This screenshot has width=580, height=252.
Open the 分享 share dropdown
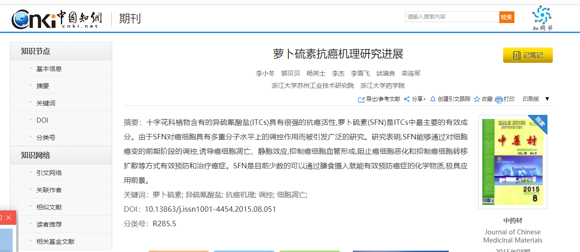click(x=414, y=99)
